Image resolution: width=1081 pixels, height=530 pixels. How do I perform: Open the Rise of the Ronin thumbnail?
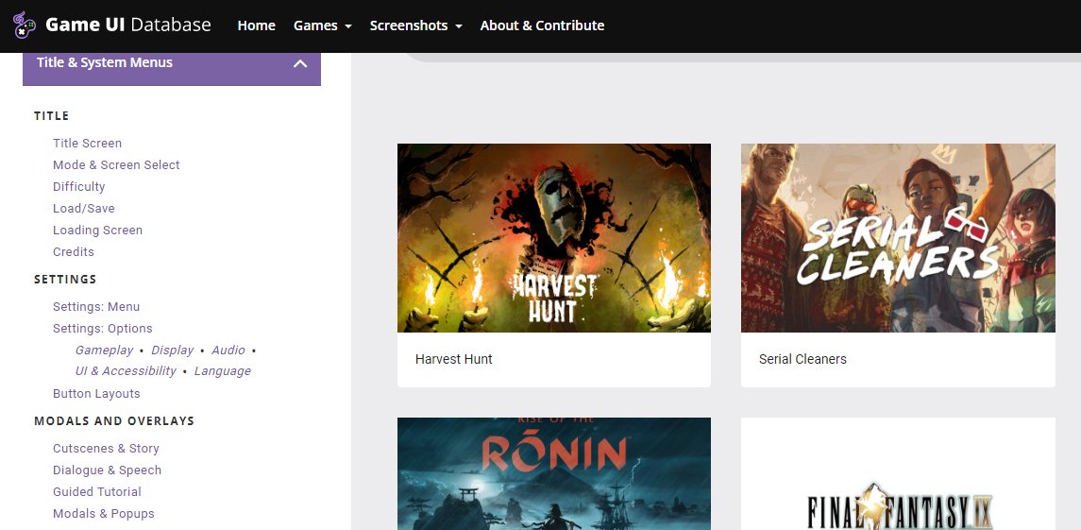click(x=553, y=473)
